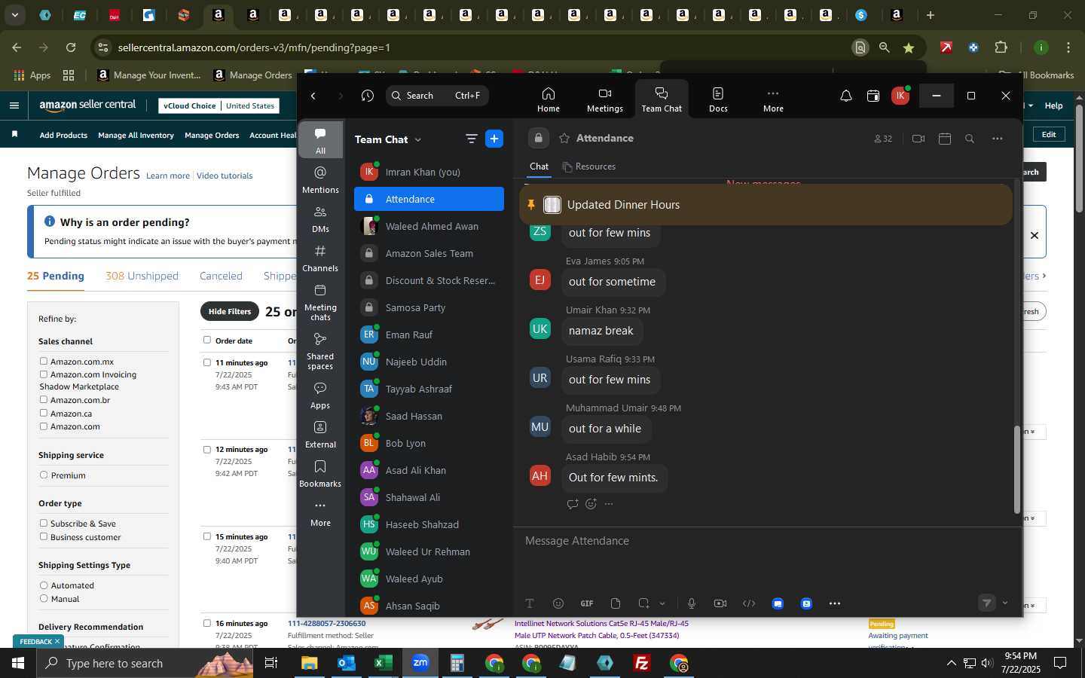Open chat with Waleed Ahmed Awan
Image resolution: width=1085 pixels, height=678 pixels.
tap(429, 226)
